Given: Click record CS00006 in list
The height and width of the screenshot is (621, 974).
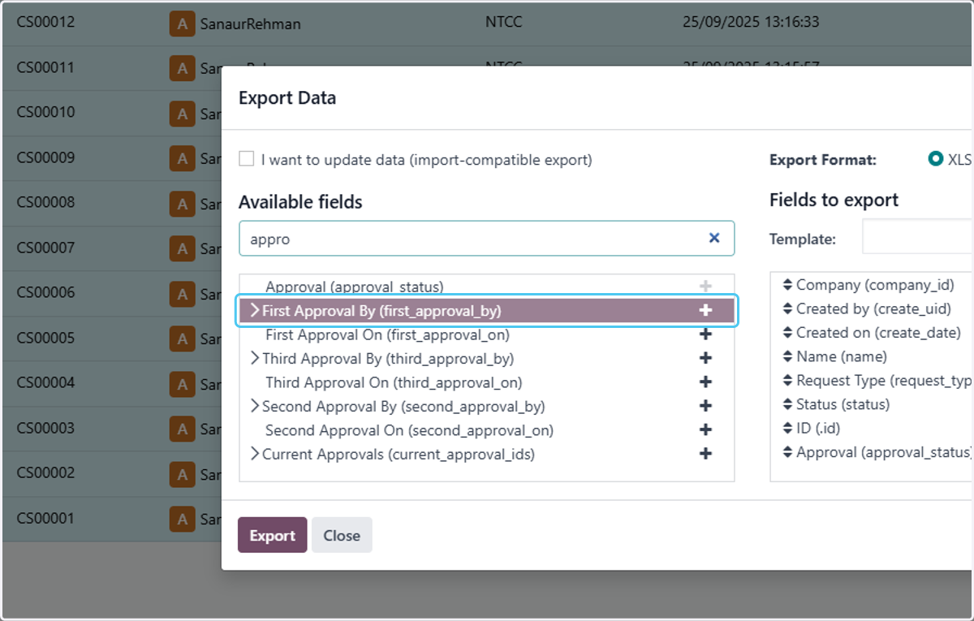Looking at the screenshot, I should (45, 292).
